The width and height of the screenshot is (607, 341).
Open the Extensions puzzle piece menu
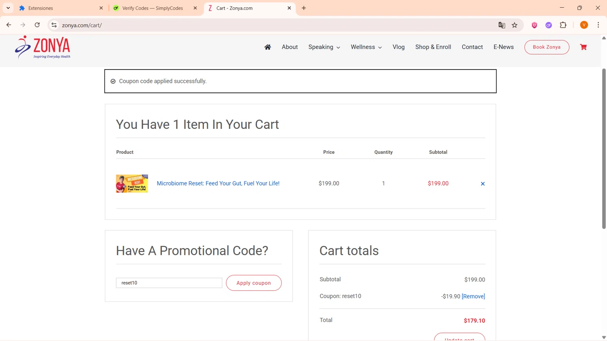pos(563,25)
